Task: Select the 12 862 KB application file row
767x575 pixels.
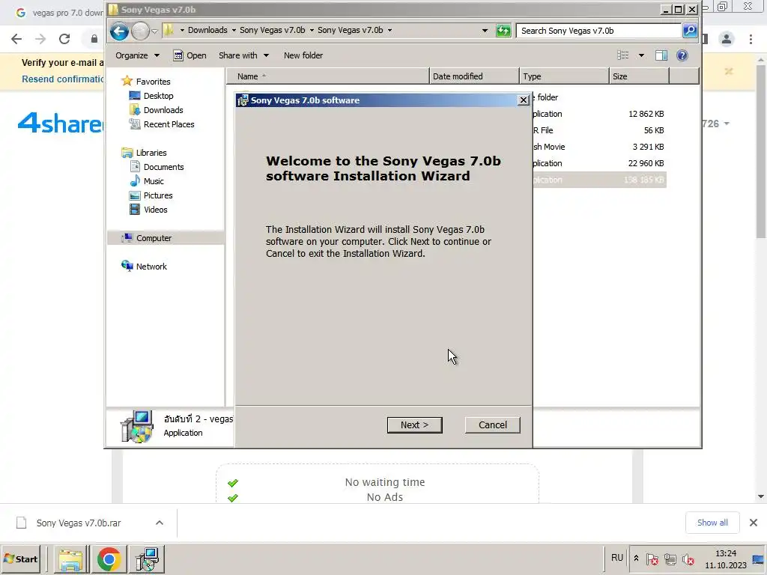Action: click(599, 114)
